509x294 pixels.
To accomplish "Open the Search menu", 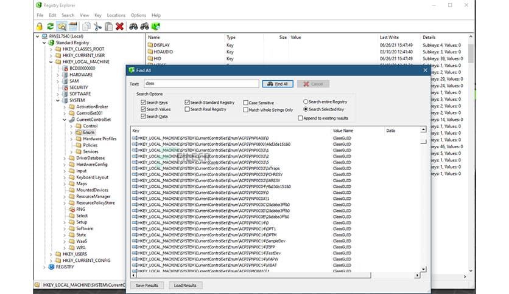I will 68,15.
